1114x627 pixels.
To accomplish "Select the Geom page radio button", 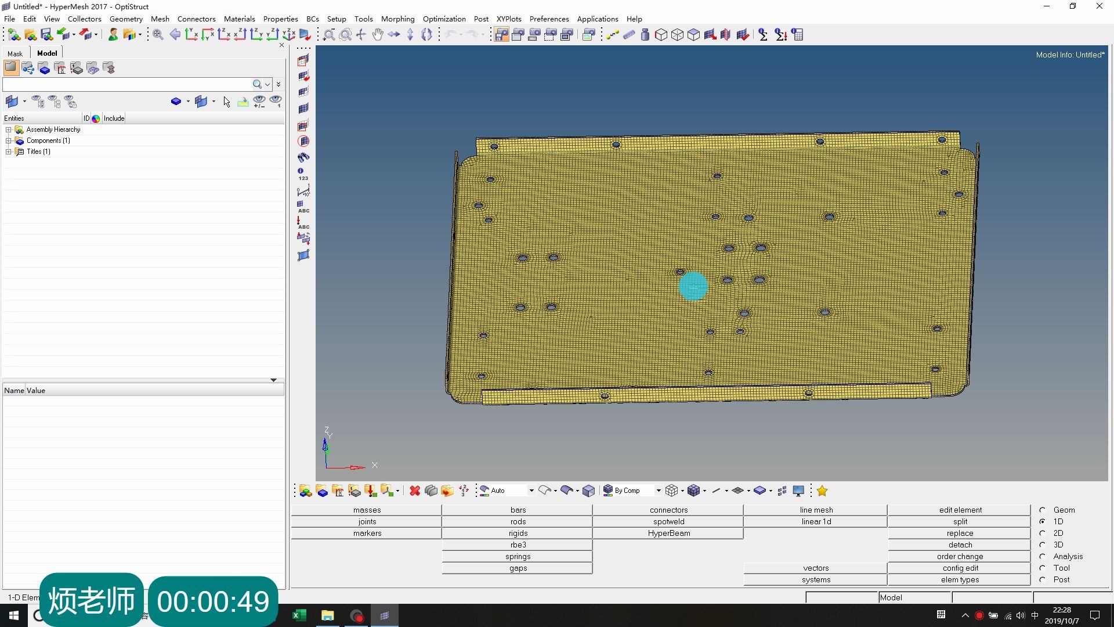I will (1043, 510).
